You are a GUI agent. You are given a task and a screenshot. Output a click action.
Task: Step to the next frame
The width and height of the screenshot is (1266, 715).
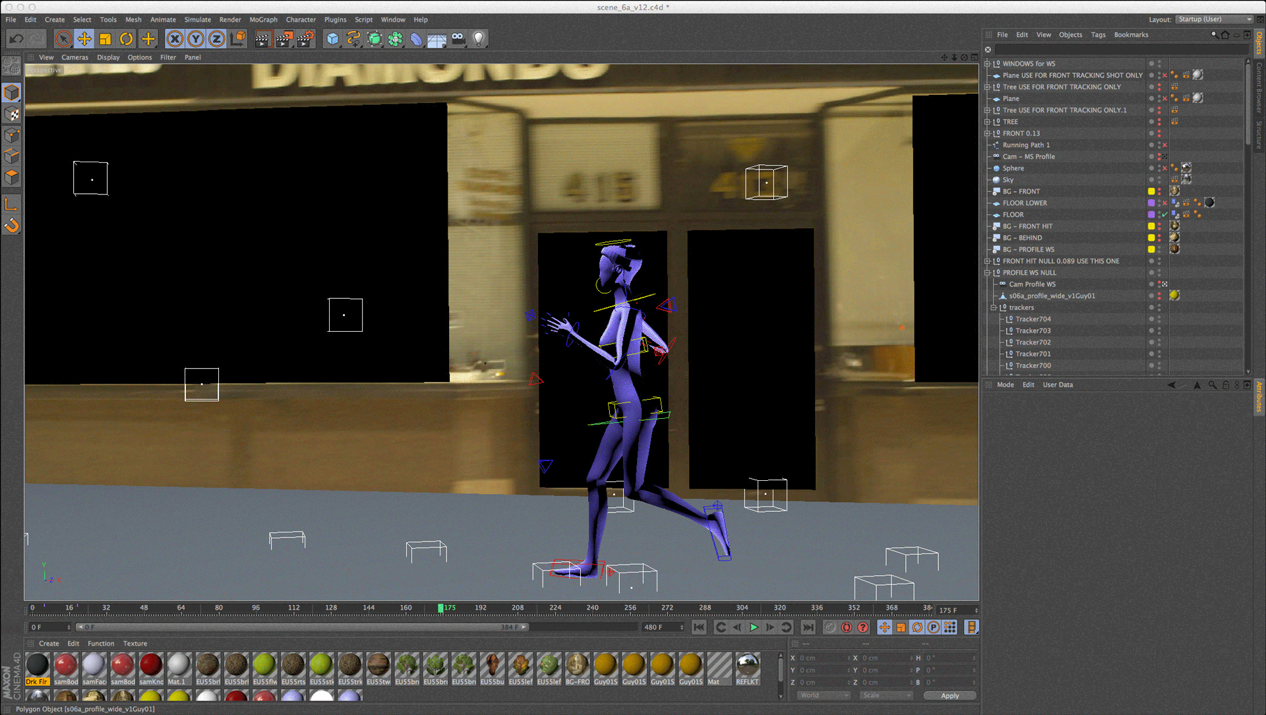pyautogui.click(x=770, y=627)
